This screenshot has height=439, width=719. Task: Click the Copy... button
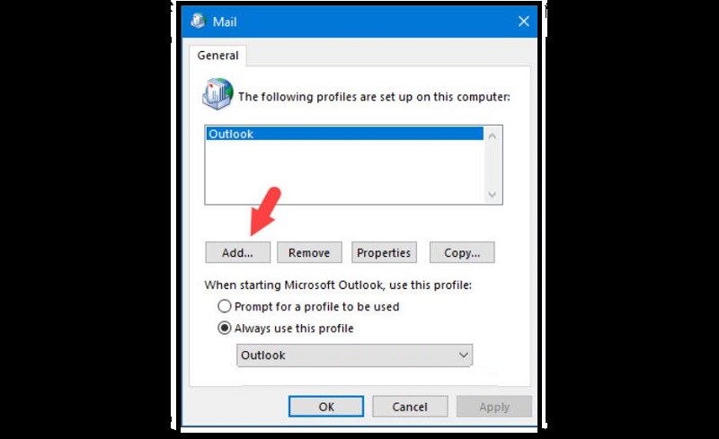462,252
